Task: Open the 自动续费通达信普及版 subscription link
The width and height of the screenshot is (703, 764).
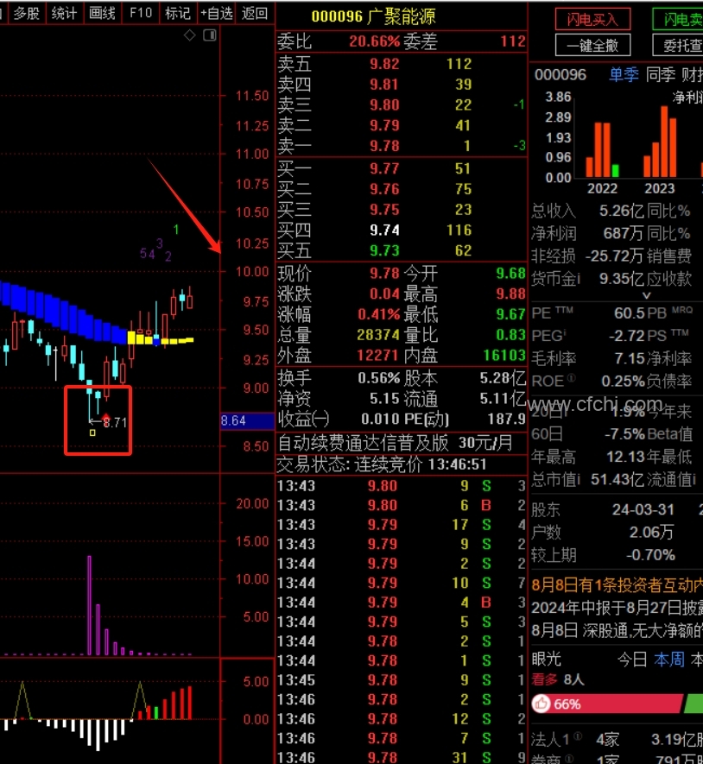Action: 395,443
